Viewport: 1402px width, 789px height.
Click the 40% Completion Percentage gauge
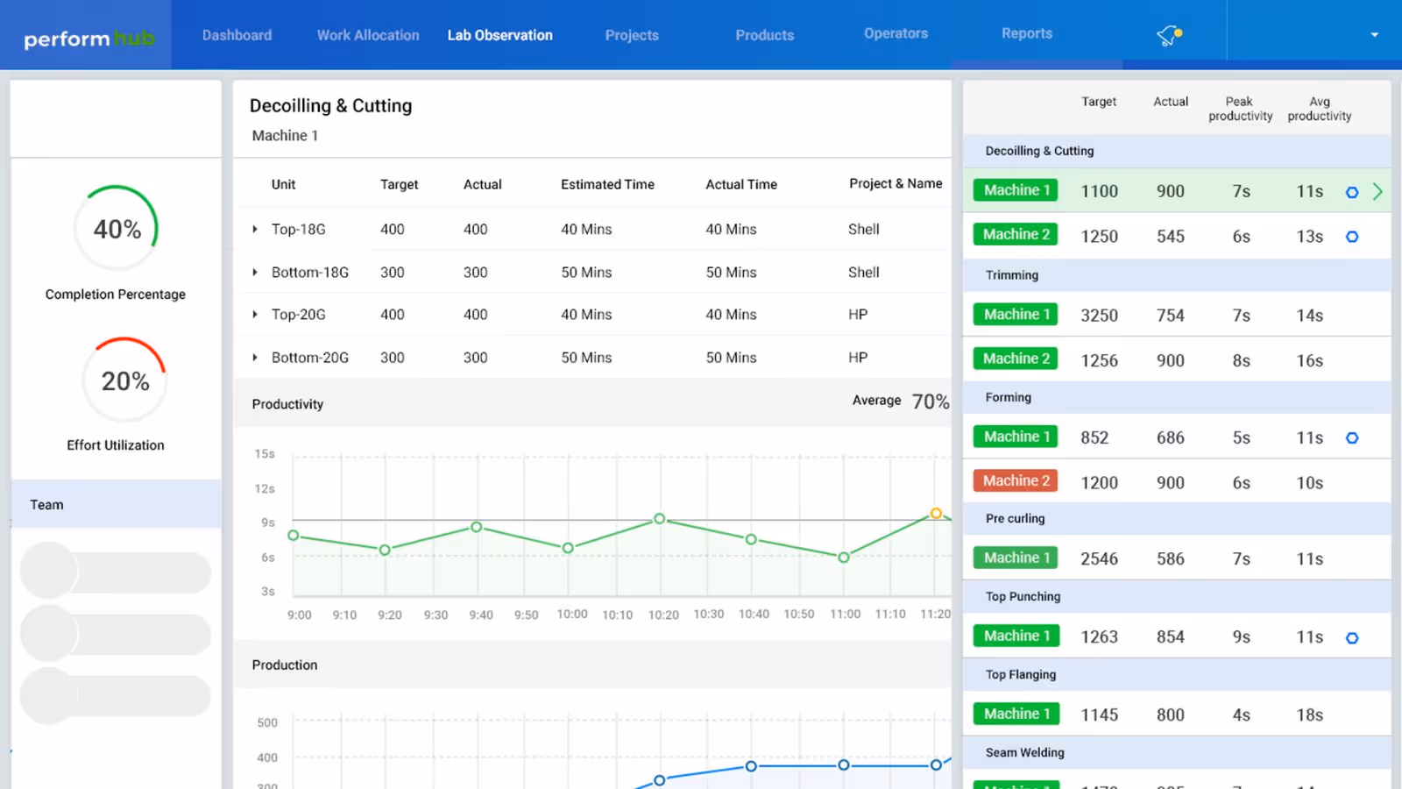click(x=117, y=229)
